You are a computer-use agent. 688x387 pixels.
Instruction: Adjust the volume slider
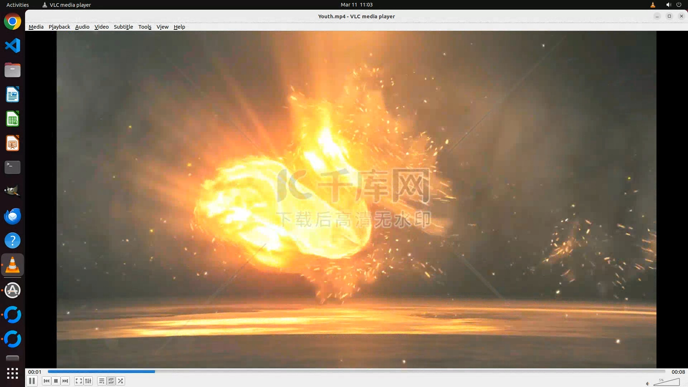click(x=666, y=382)
